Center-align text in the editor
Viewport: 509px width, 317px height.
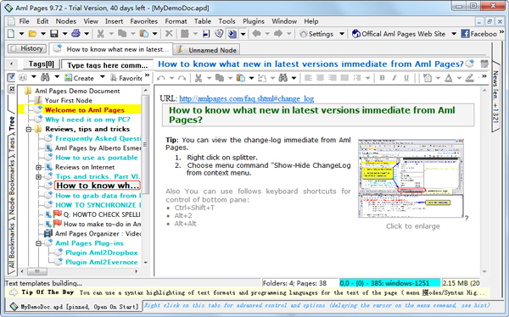pos(320,78)
